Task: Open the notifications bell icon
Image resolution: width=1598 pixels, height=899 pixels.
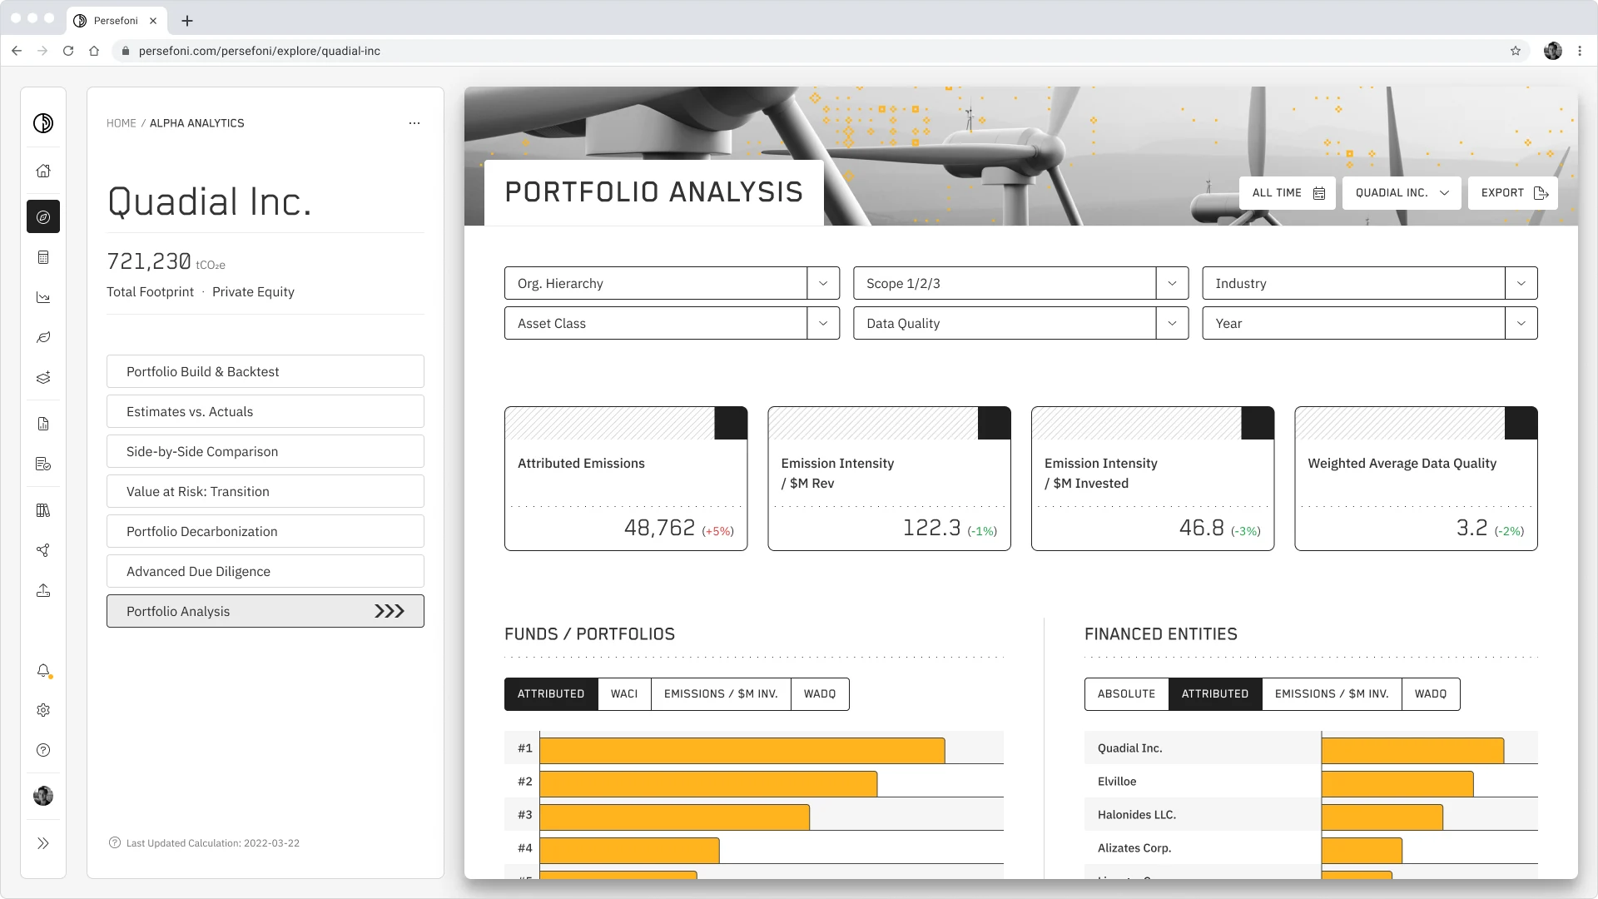Action: coord(44,669)
